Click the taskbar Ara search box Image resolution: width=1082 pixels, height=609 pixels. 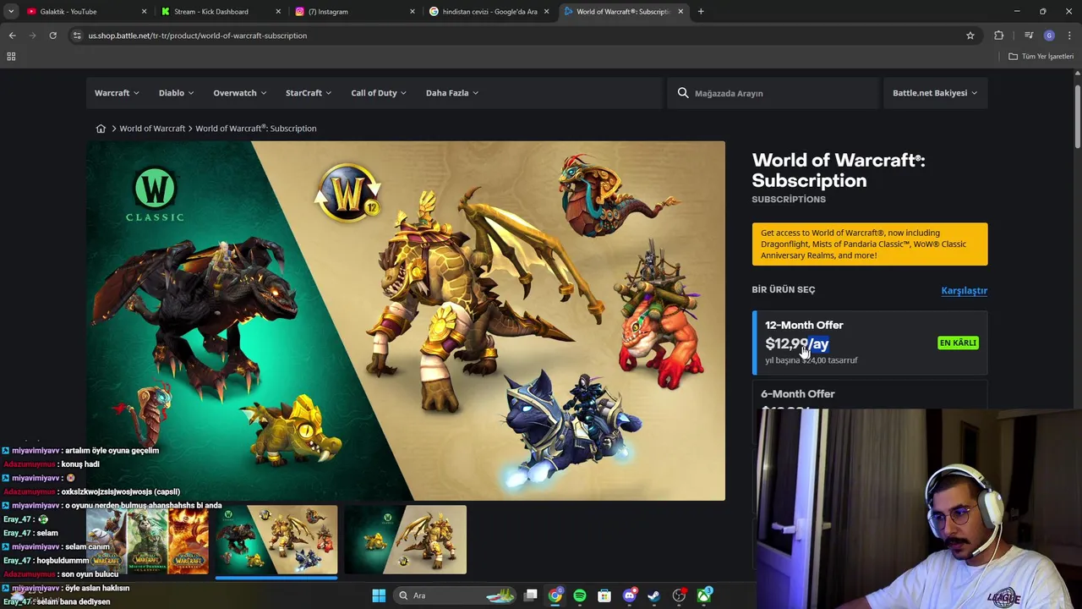pos(456,595)
